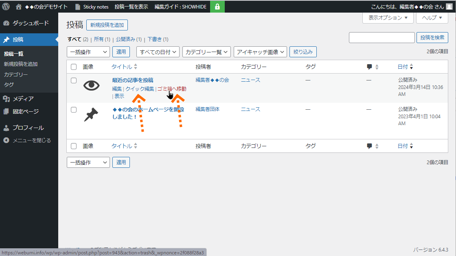The height and width of the screenshot is (256, 456).
Task: Click the pushpin image of second post
Action: (x=91, y=115)
